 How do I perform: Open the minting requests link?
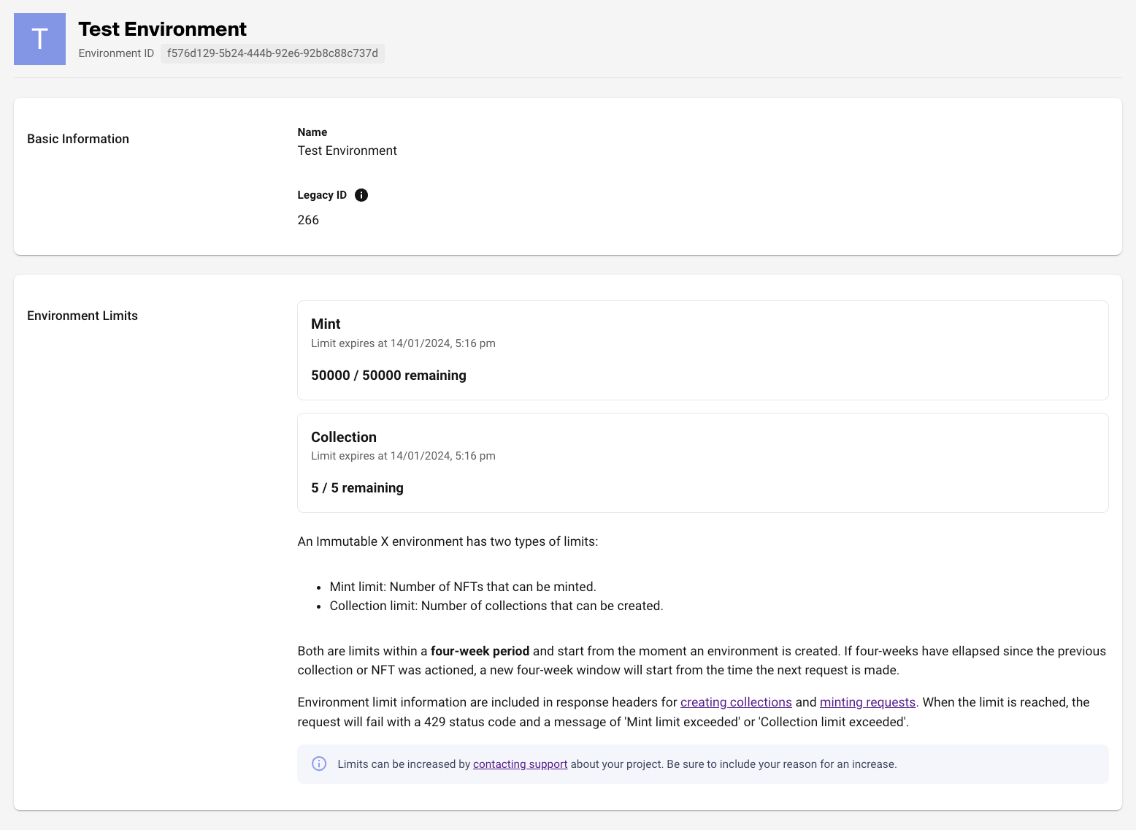coord(867,702)
